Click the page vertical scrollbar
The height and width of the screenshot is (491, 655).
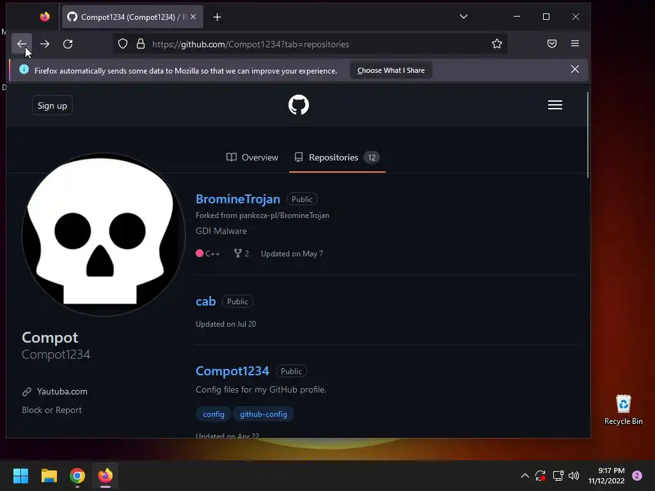coord(588,135)
